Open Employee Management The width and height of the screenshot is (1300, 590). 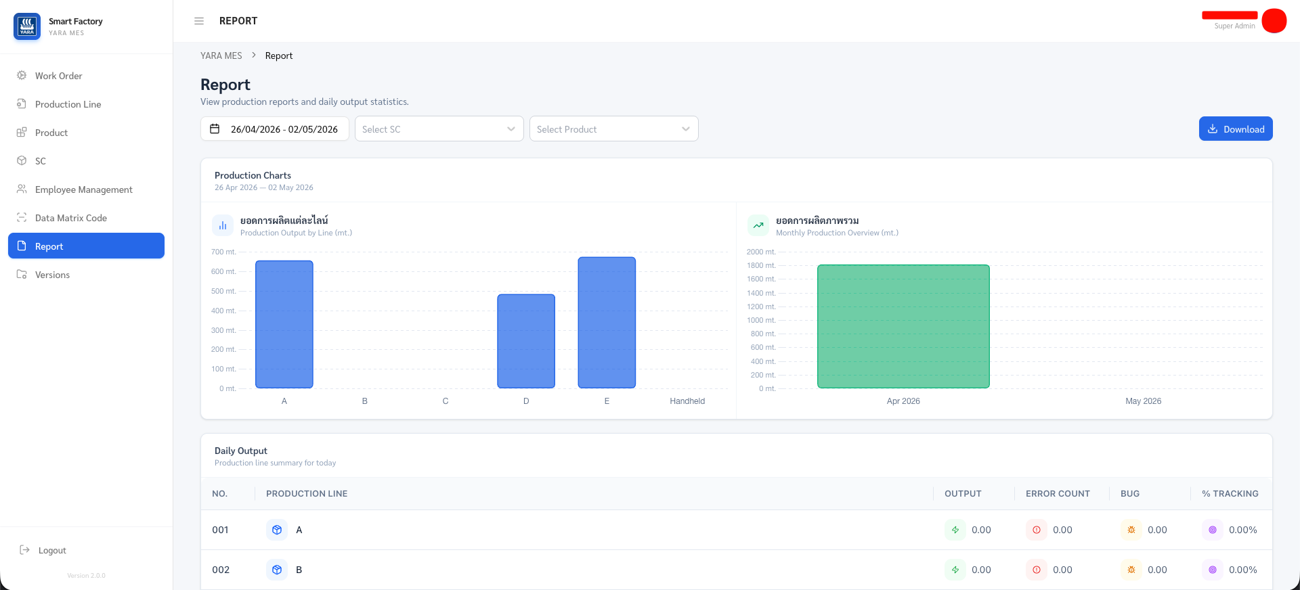86,189
